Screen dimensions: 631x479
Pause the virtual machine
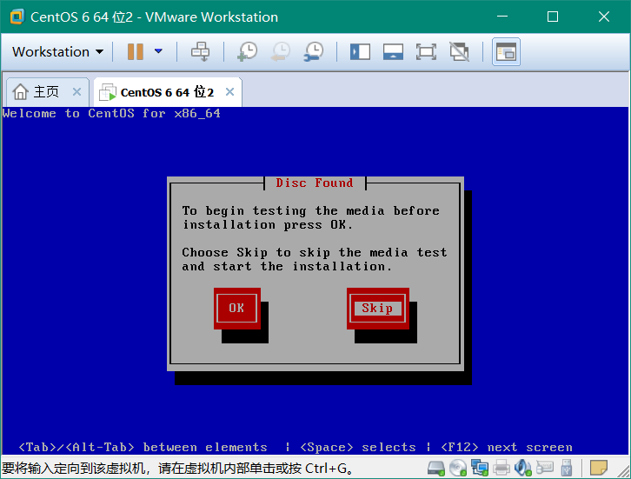coord(136,51)
